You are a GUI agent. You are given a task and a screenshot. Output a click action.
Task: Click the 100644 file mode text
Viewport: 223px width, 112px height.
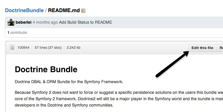coord(23,48)
